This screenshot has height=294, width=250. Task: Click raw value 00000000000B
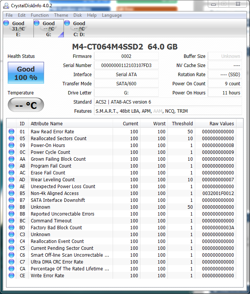(x=218, y=145)
